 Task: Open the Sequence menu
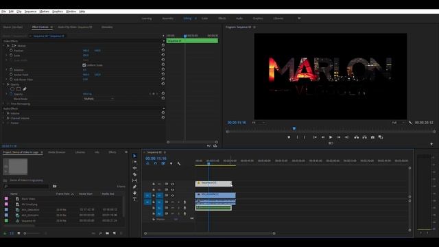[30, 12]
